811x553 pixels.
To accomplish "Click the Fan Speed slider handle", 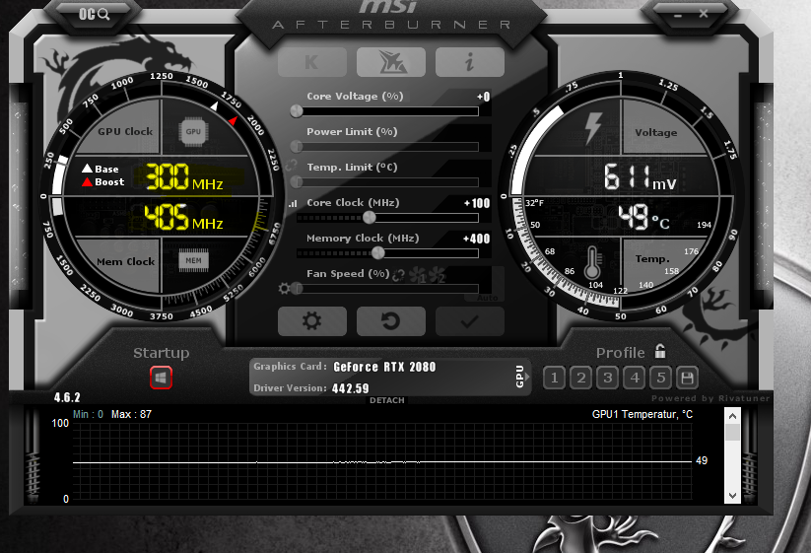I will (x=297, y=288).
